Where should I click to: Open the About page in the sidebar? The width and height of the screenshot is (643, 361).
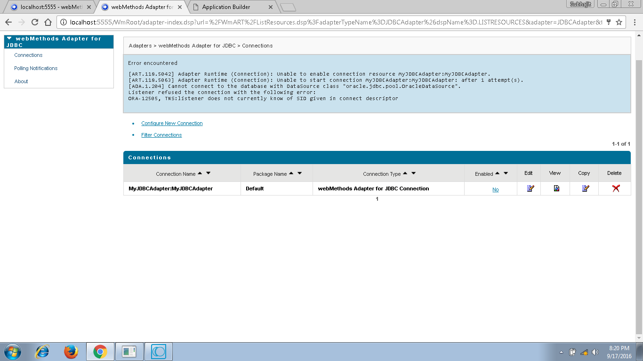(21, 81)
